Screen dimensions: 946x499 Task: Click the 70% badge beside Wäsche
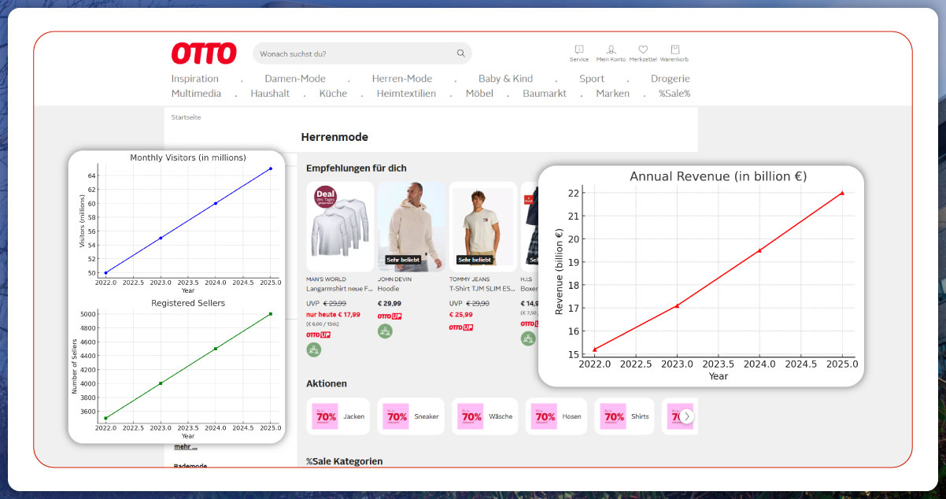[470, 416]
